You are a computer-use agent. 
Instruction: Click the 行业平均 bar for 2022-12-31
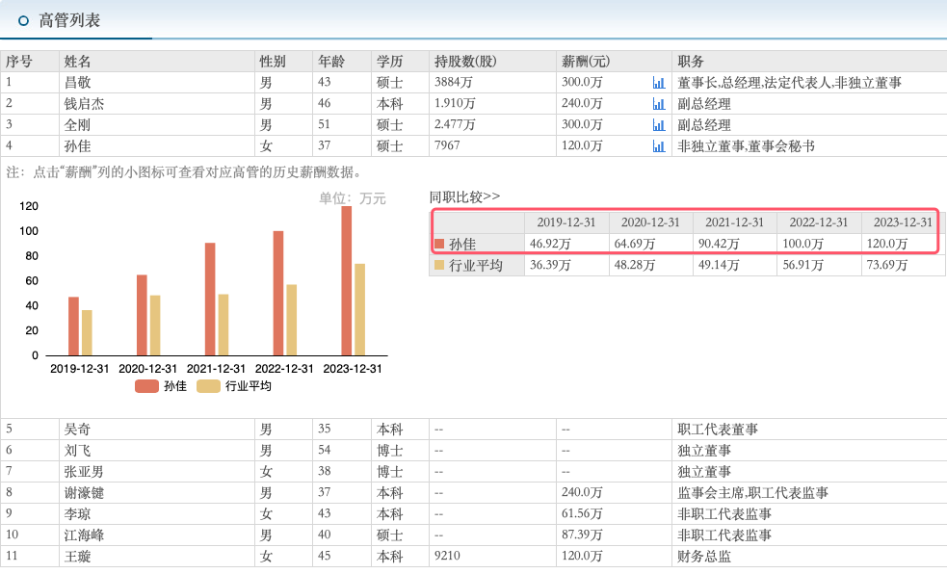click(x=292, y=320)
